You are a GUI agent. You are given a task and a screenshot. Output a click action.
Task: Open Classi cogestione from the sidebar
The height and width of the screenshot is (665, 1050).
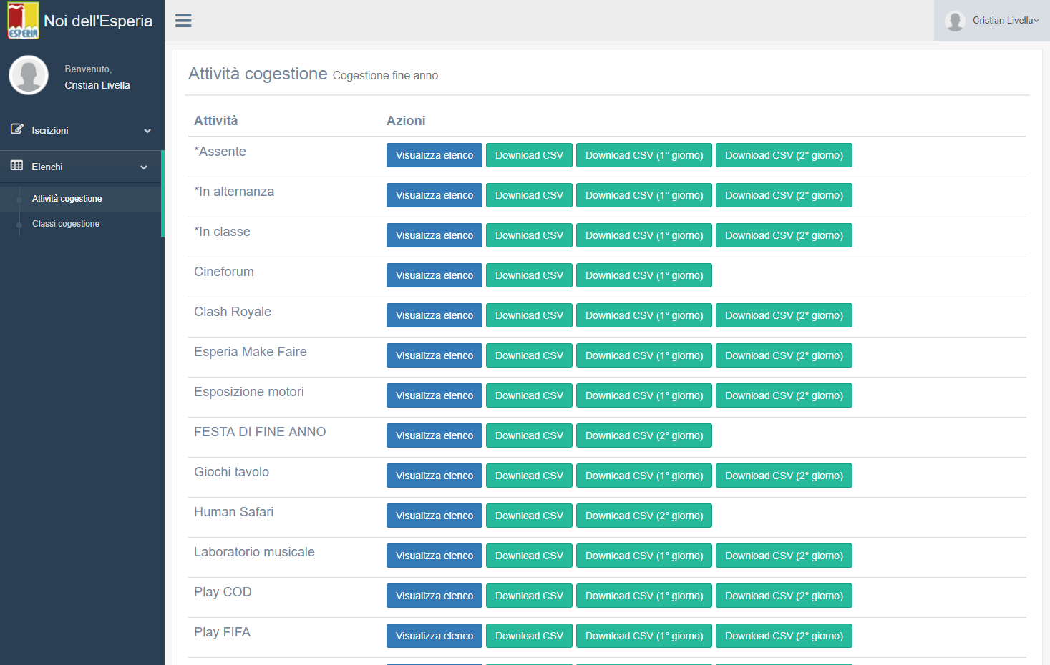click(x=66, y=224)
